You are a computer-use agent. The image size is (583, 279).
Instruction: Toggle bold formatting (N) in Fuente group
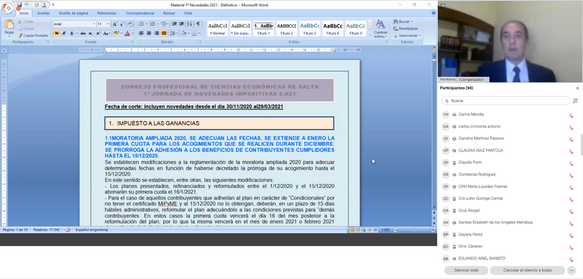point(57,34)
